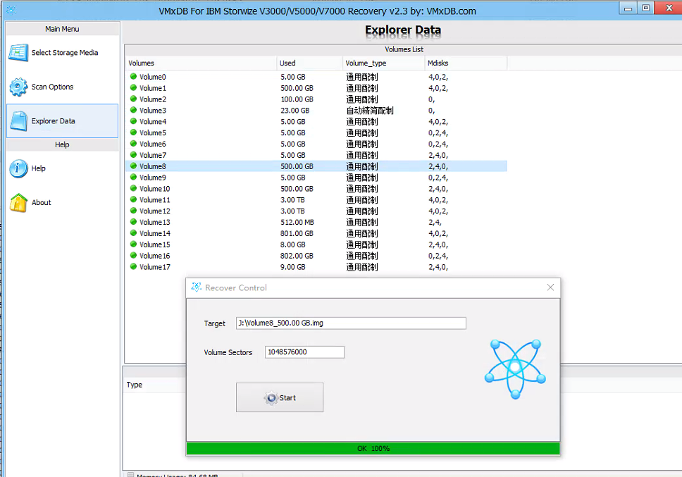Click the Main Menu section header
The height and width of the screenshot is (477, 682).
point(62,29)
